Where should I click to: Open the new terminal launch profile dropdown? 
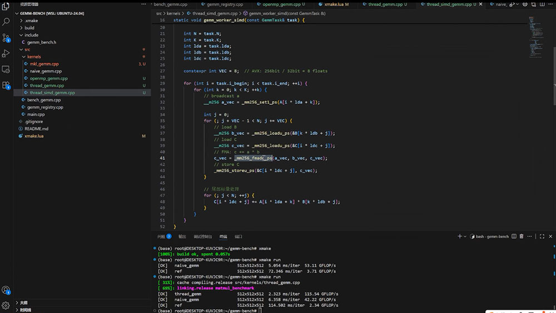click(x=465, y=236)
